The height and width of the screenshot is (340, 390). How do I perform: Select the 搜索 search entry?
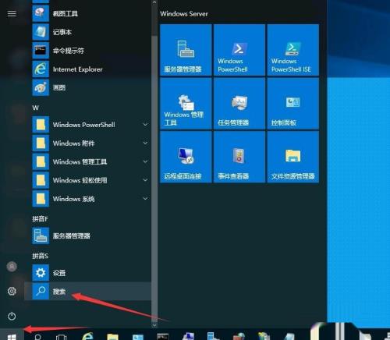click(88, 291)
